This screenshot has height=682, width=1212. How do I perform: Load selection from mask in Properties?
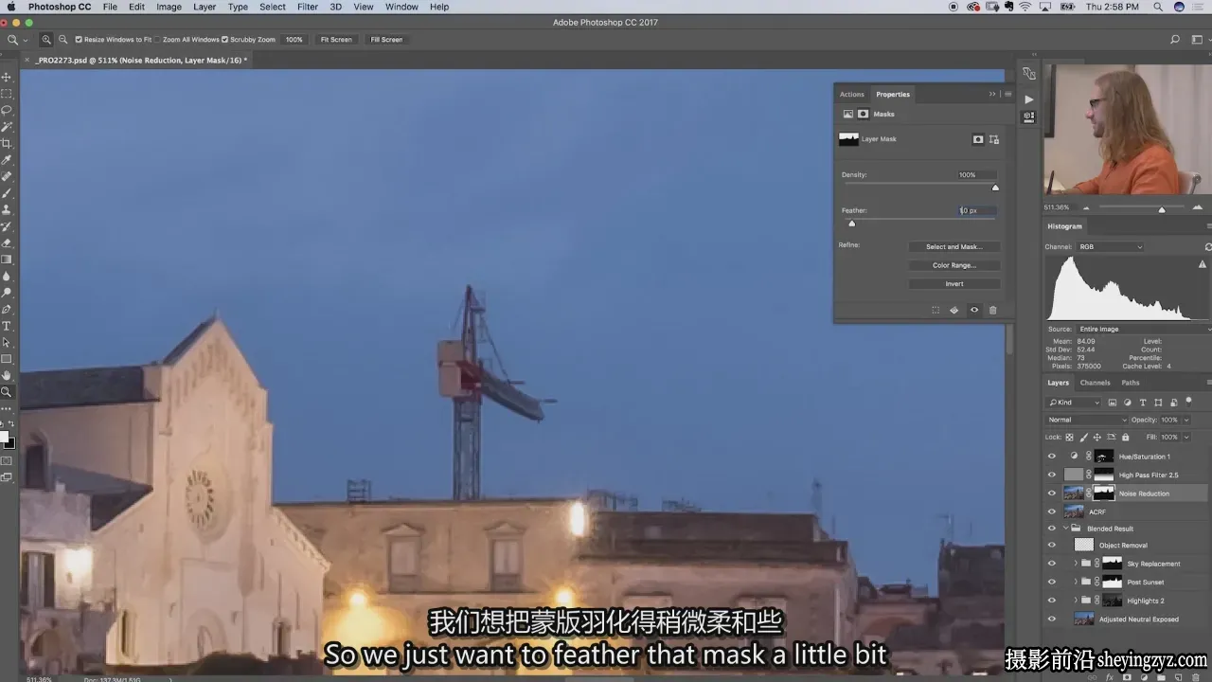(936, 310)
